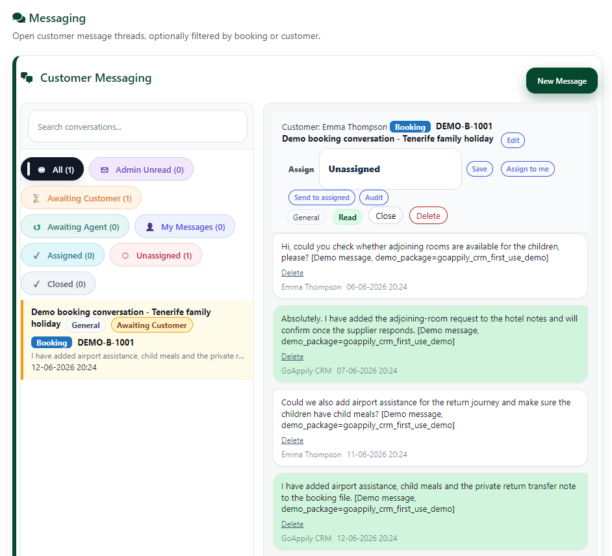This screenshot has height=556, width=612.
Task: Delete the adjoining rooms question message
Action: pyautogui.click(x=292, y=273)
